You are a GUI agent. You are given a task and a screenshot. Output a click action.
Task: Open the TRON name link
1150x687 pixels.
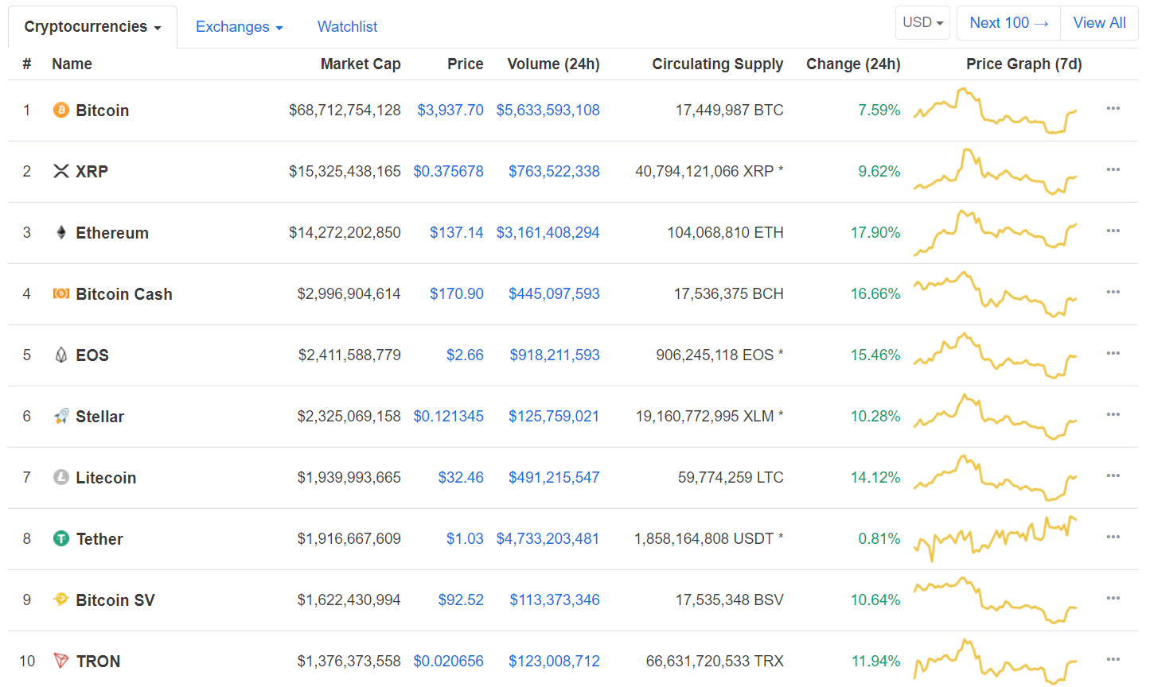pyautogui.click(x=98, y=662)
